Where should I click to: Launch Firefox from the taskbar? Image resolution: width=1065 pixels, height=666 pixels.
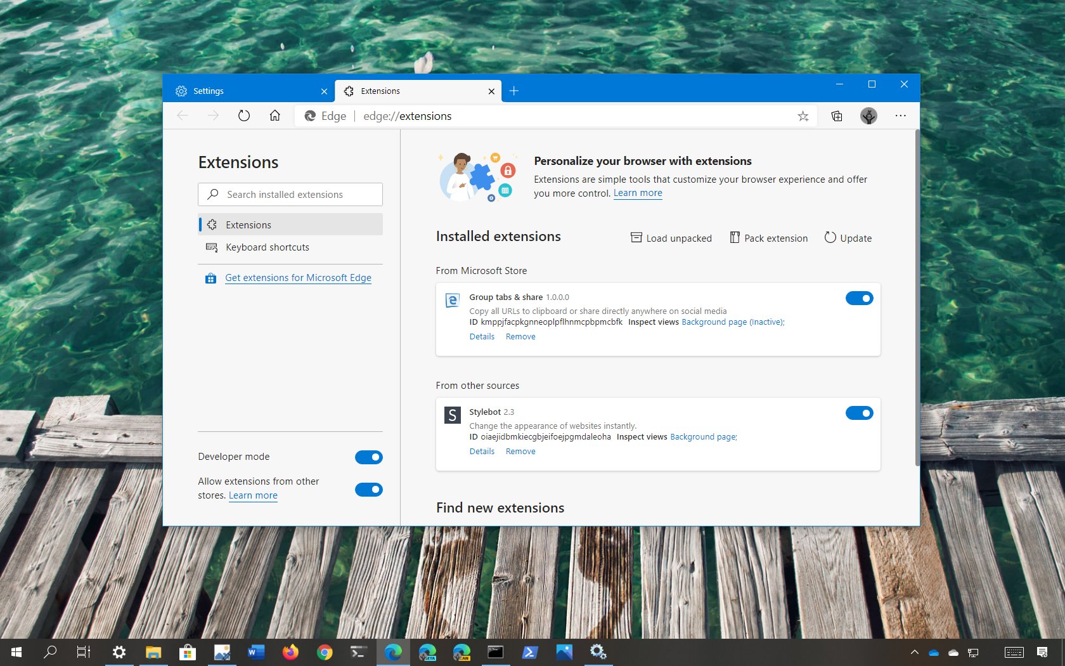(290, 652)
